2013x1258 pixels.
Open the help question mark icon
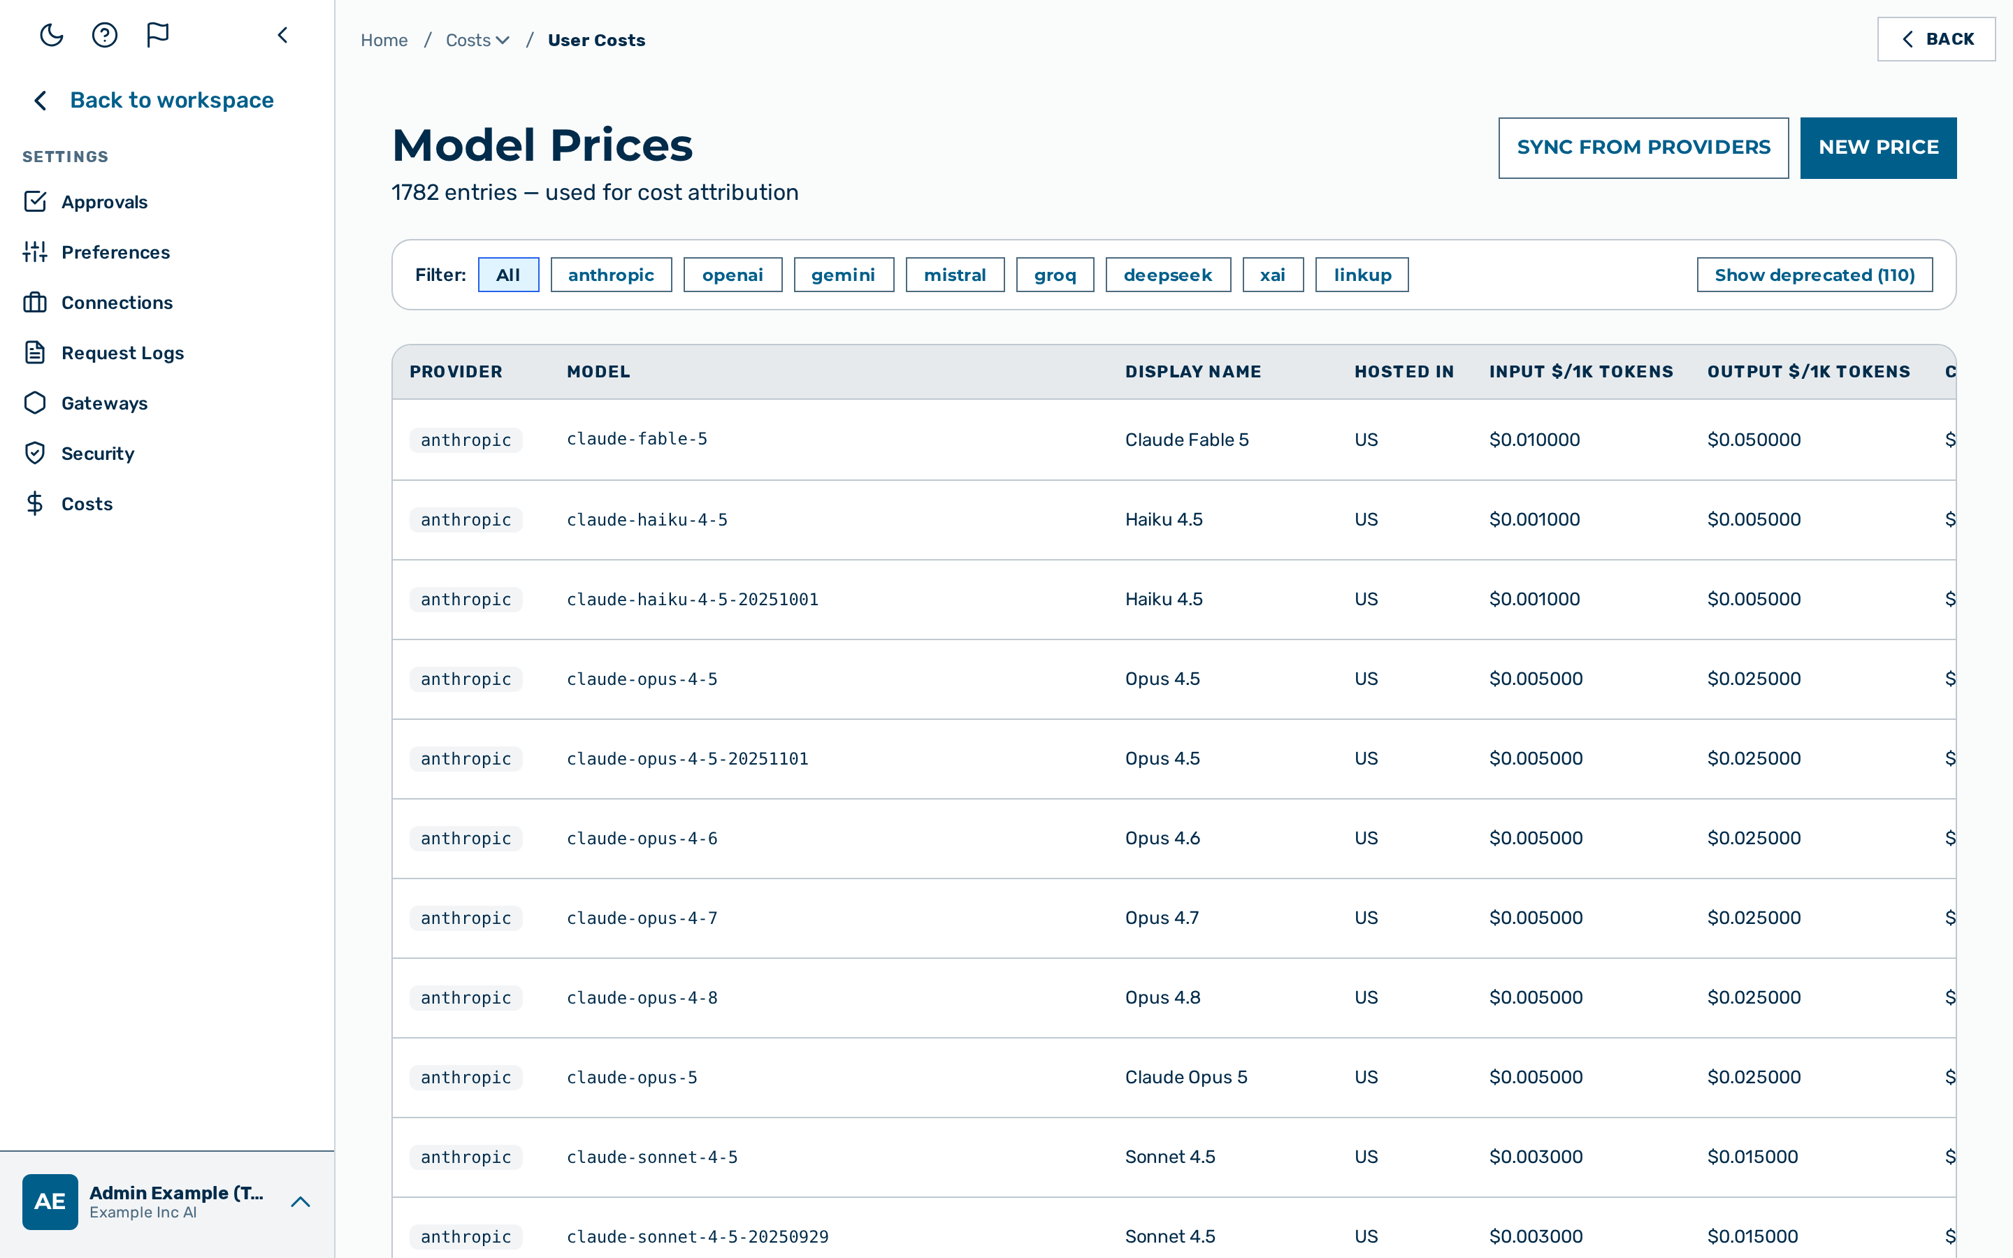click(x=105, y=35)
